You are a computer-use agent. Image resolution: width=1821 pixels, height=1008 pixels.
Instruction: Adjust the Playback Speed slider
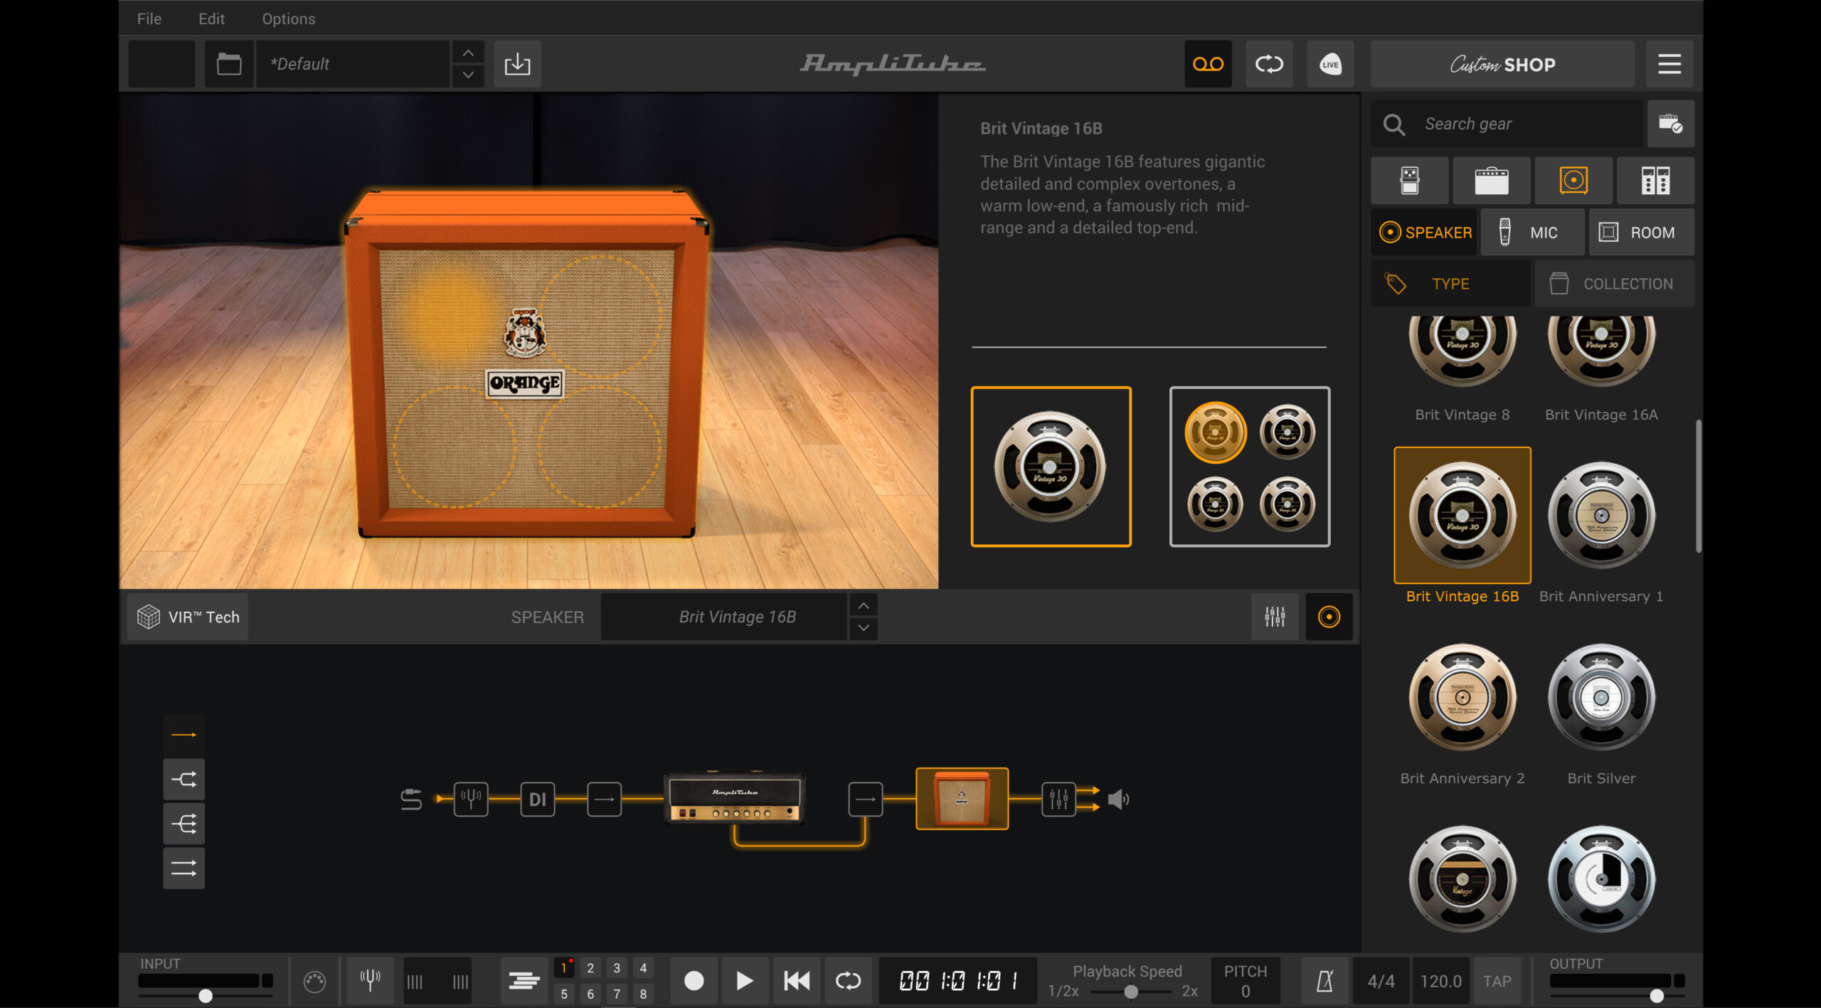1130,992
